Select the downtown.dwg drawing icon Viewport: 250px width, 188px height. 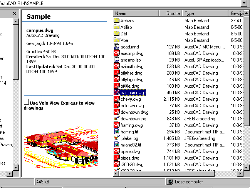117,112
